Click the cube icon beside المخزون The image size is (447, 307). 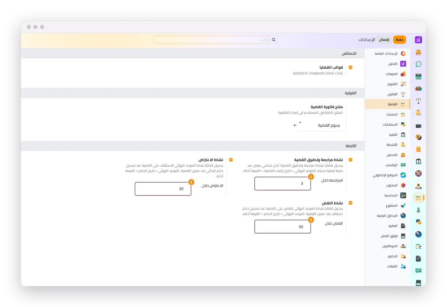pos(403,185)
